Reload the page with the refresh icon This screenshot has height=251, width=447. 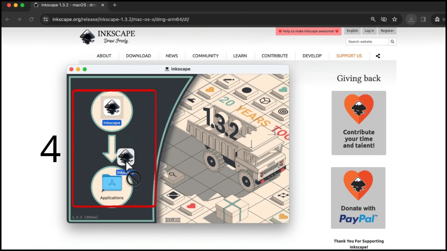[x=31, y=19]
